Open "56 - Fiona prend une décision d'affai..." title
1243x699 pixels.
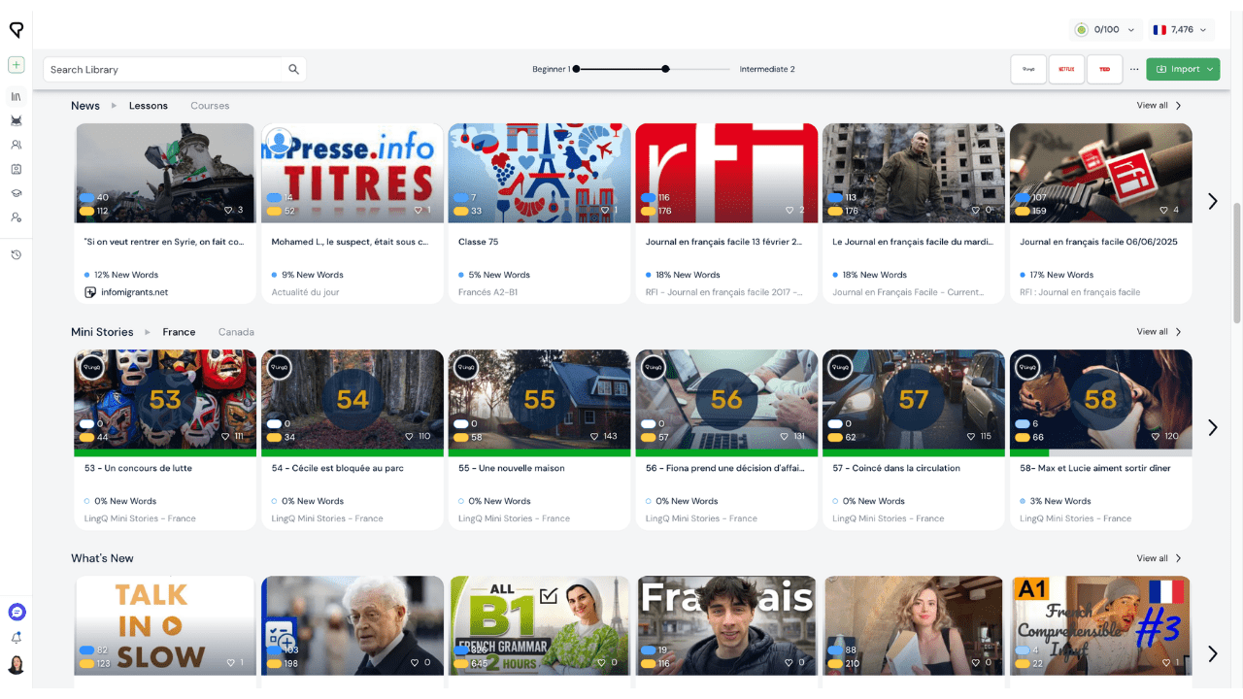click(724, 468)
